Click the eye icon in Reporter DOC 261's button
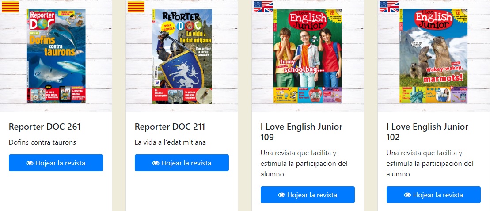Image resolution: width=490 pixels, height=211 pixels. (30, 163)
